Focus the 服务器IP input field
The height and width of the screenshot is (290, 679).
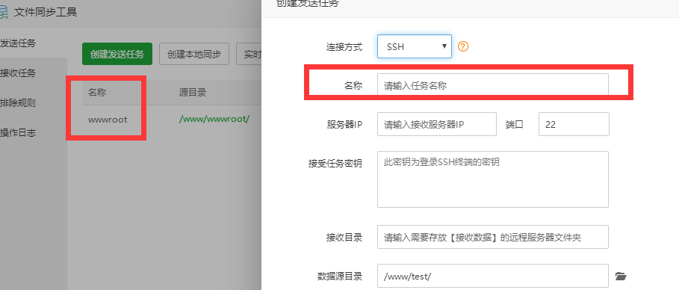tap(436, 124)
